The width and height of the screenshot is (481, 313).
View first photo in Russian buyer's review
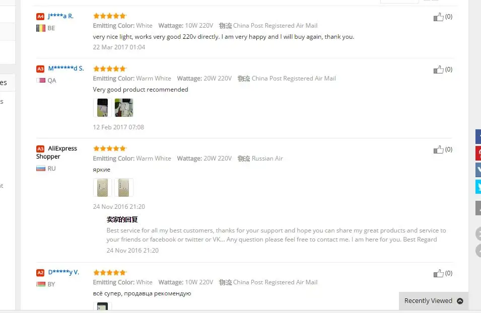pyautogui.click(x=102, y=187)
